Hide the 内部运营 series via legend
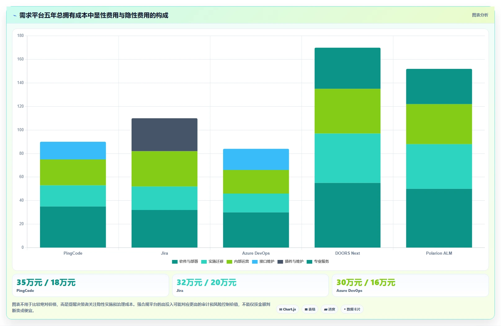501x326 pixels. [238, 261]
